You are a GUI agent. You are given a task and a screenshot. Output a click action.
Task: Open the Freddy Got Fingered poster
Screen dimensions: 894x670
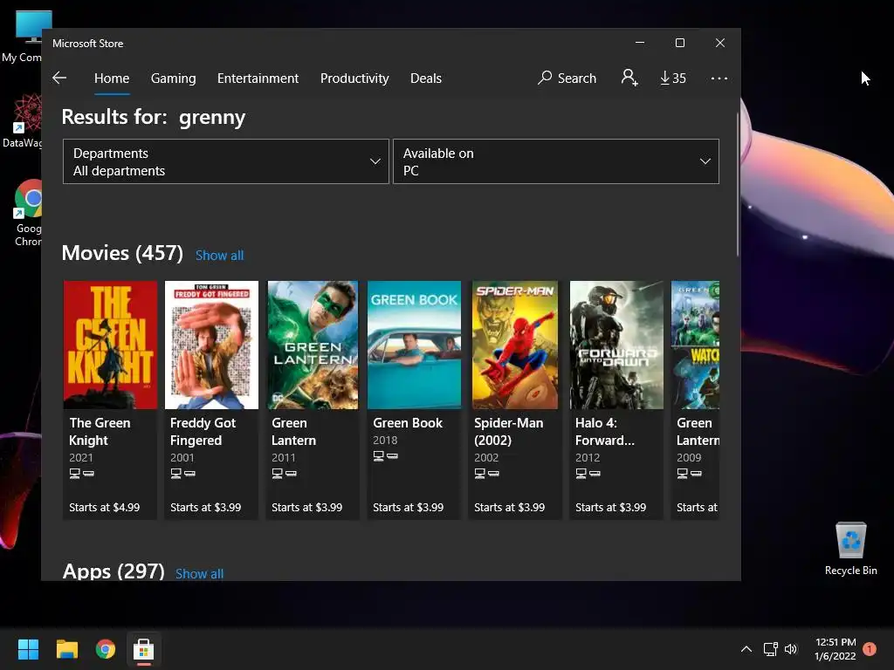(211, 345)
